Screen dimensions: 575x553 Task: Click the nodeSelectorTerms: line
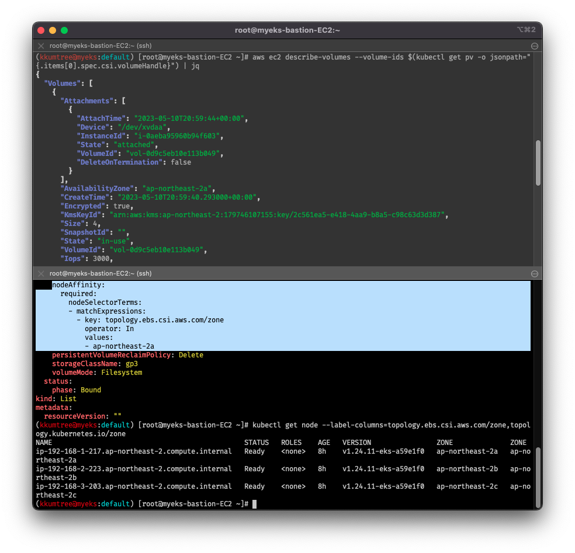[105, 302]
